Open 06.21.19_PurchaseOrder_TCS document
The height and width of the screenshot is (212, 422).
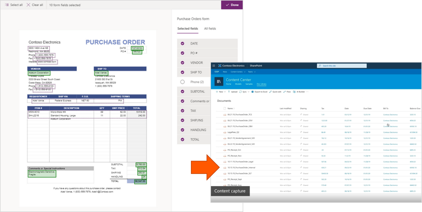click(240, 115)
